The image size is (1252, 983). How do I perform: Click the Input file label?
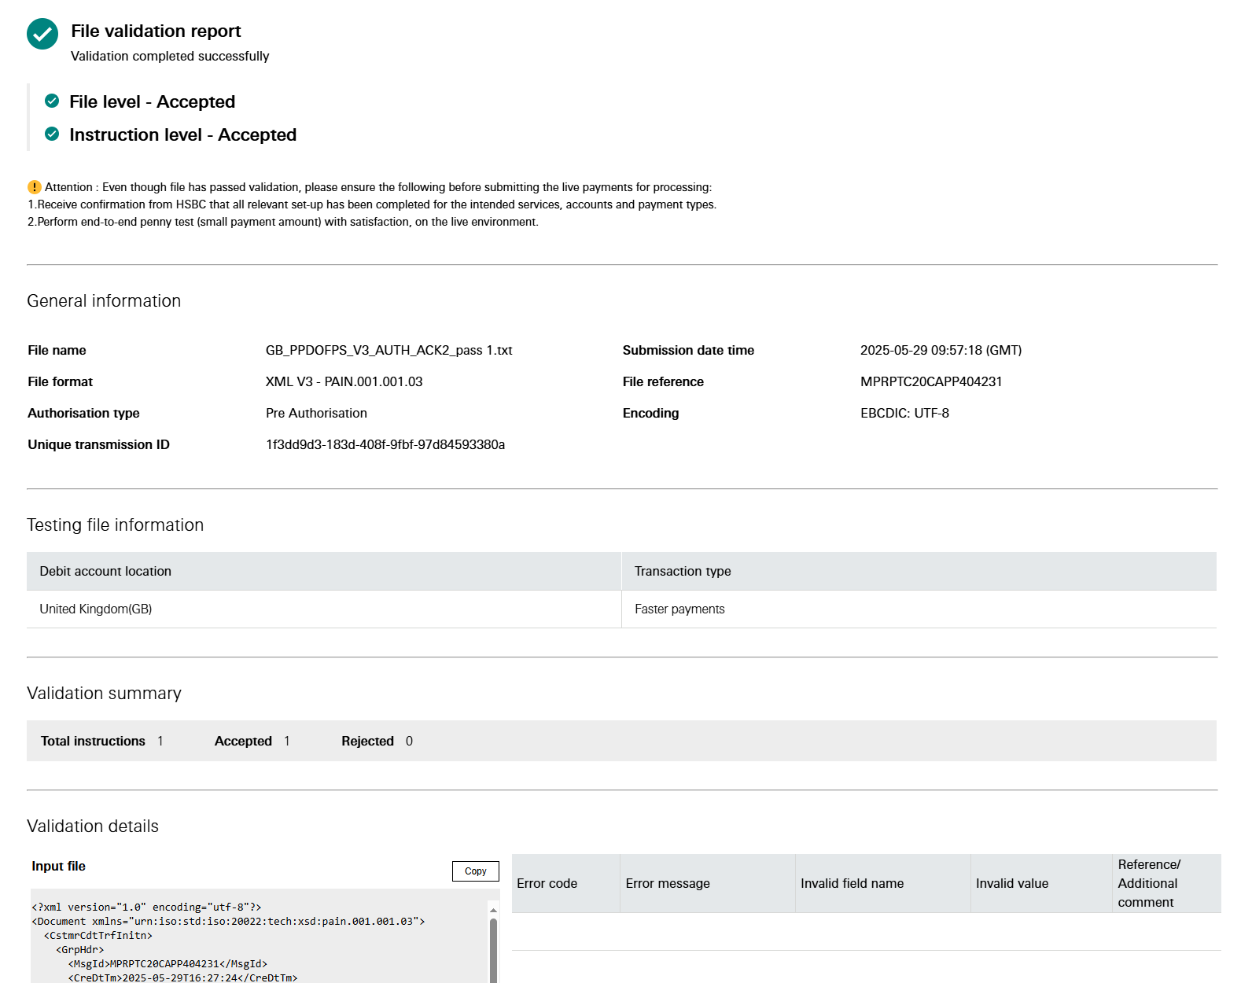pyautogui.click(x=58, y=866)
